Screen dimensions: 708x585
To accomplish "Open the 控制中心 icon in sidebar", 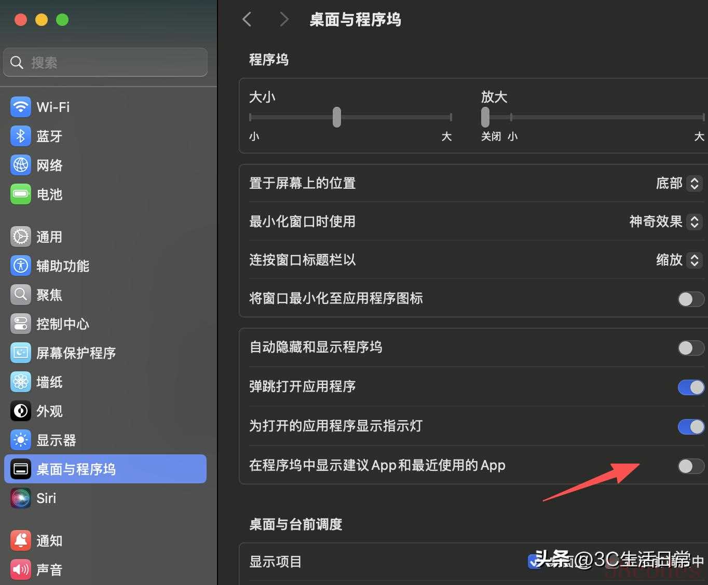I will click(21, 324).
